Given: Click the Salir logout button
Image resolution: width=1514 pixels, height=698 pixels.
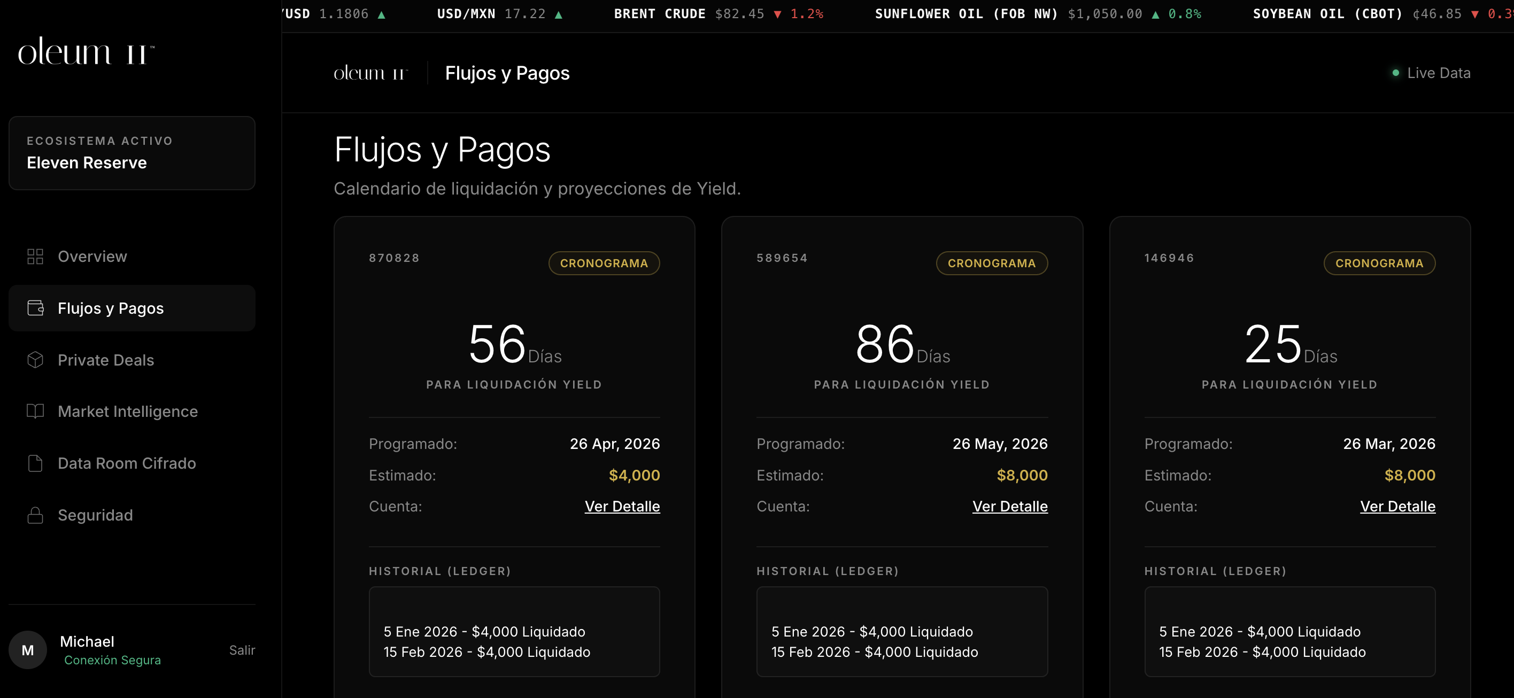Looking at the screenshot, I should pos(242,650).
